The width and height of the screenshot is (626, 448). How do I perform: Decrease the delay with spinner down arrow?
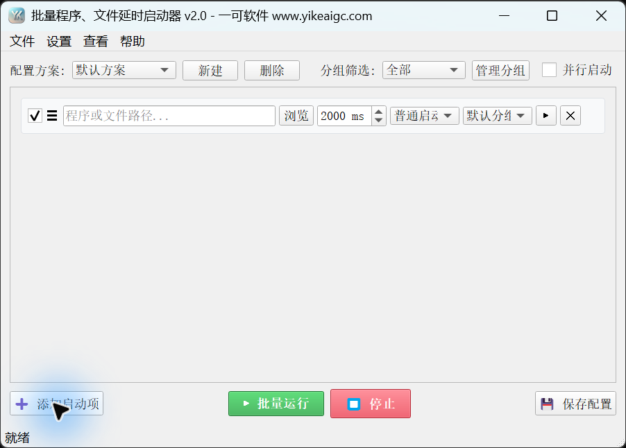[x=378, y=120]
